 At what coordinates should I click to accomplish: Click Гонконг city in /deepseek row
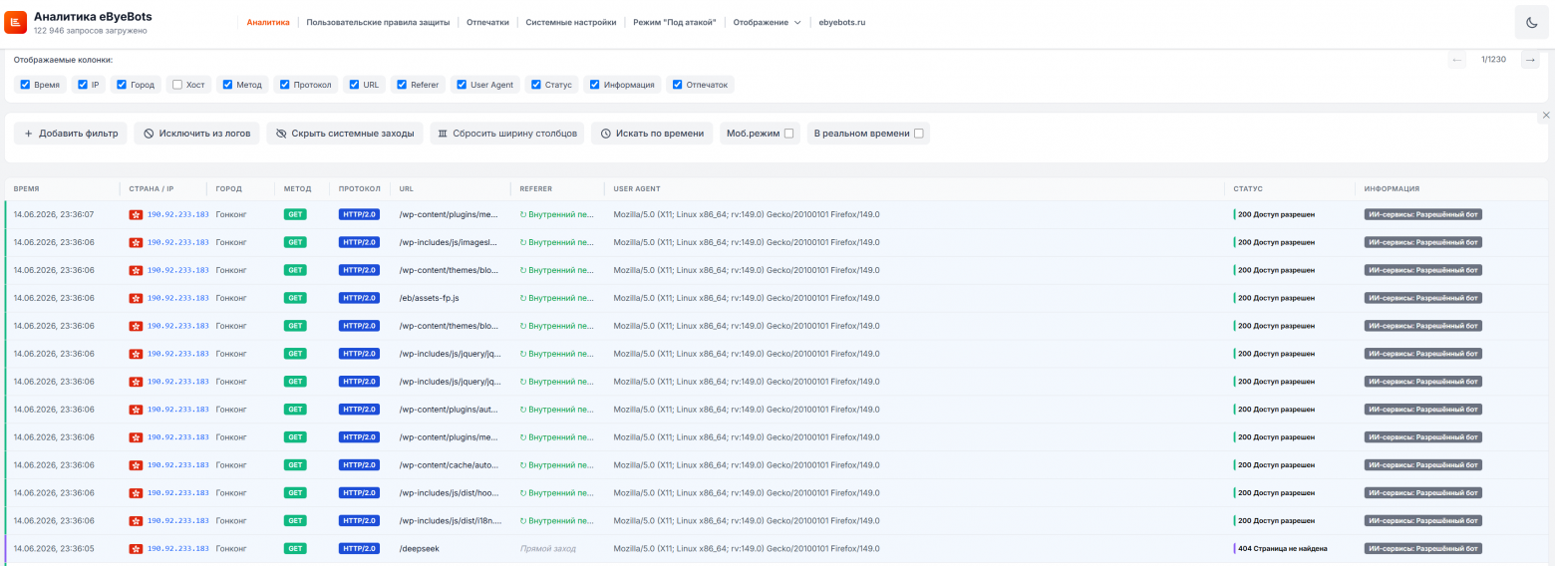pyautogui.click(x=231, y=549)
